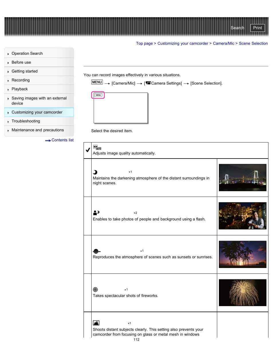
Task: Click the Night Portrait person icon
Action: 96,213
